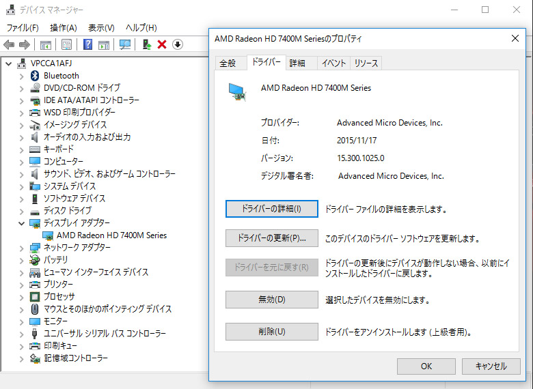This screenshot has width=533, height=389.
Task: Click the キャンセル button
Action: (x=491, y=366)
